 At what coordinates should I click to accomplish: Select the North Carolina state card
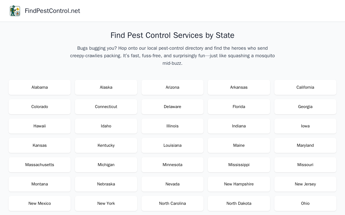click(172, 203)
